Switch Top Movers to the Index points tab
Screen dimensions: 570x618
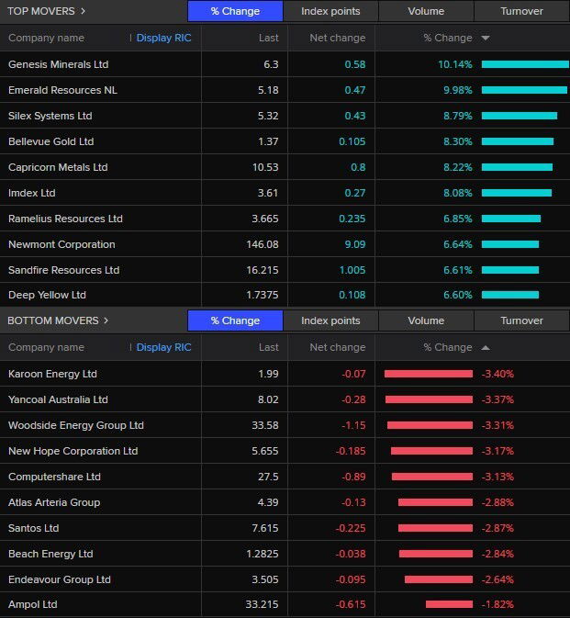[x=330, y=11]
